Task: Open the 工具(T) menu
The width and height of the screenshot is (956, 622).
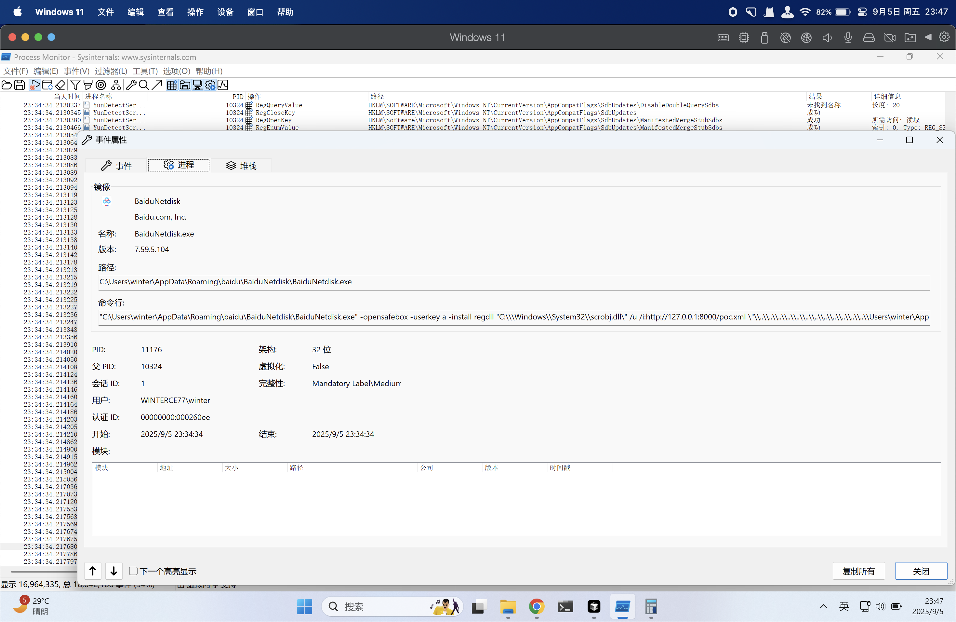Action: click(x=145, y=71)
